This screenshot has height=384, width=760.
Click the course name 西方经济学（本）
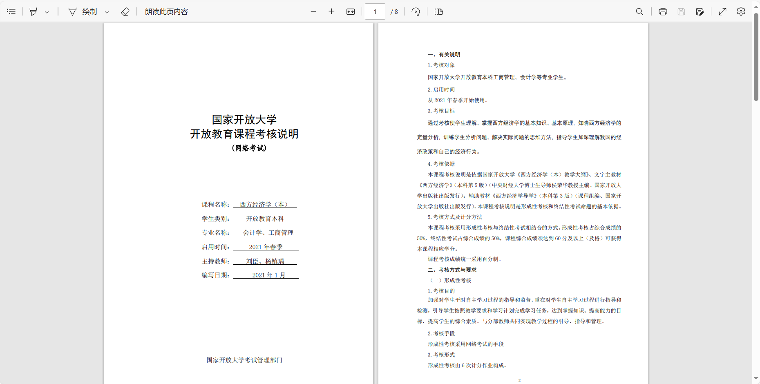click(264, 204)
